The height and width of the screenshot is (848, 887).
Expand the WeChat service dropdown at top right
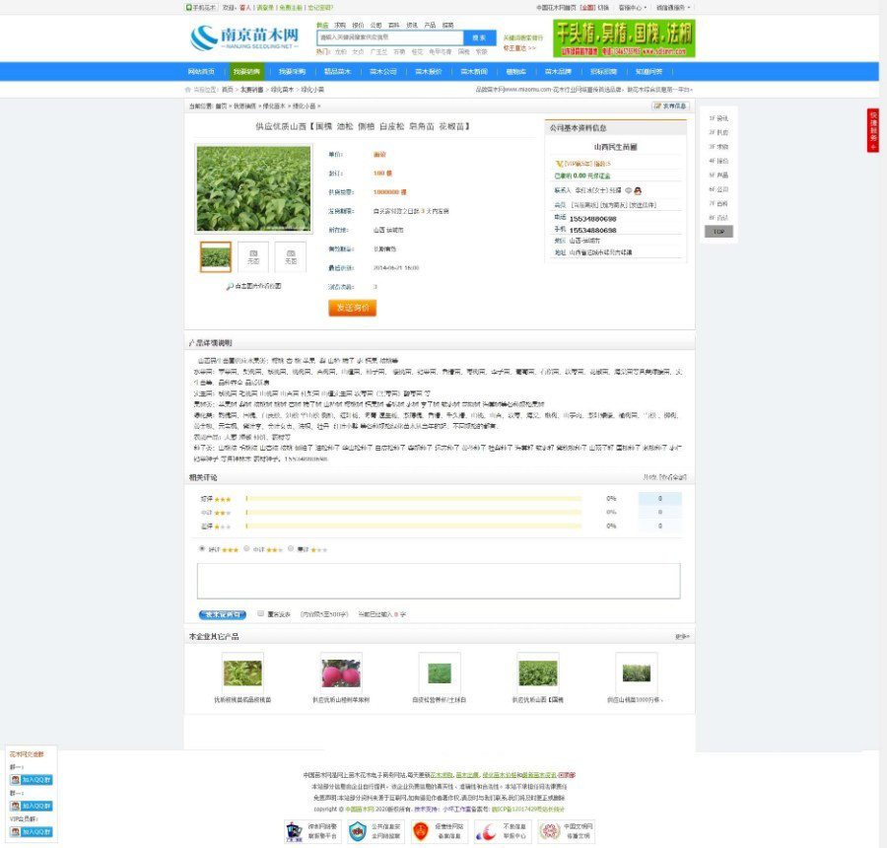click(x=672, y=7)
